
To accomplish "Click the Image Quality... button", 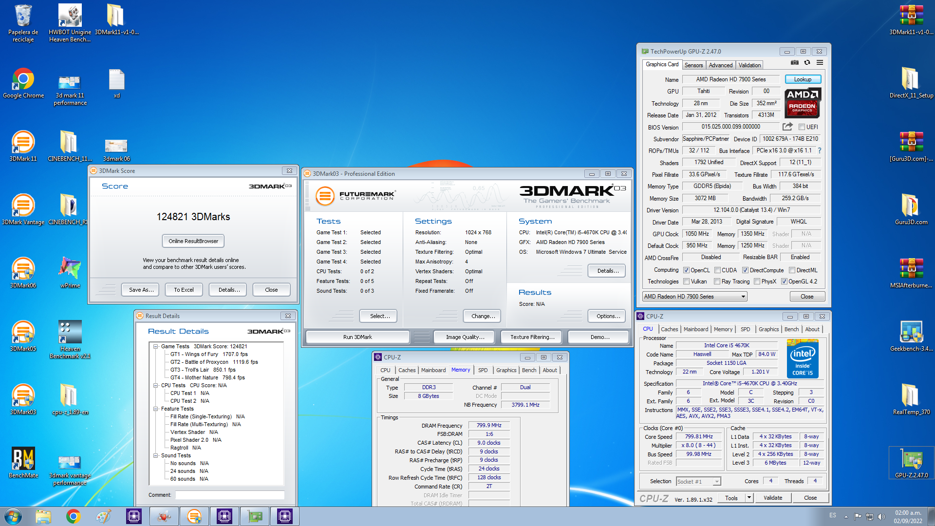I will coord(465,337).
